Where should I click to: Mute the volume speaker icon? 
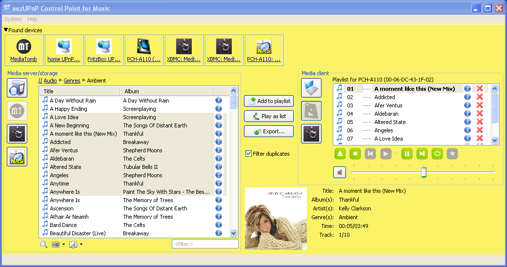pos(340,172)
